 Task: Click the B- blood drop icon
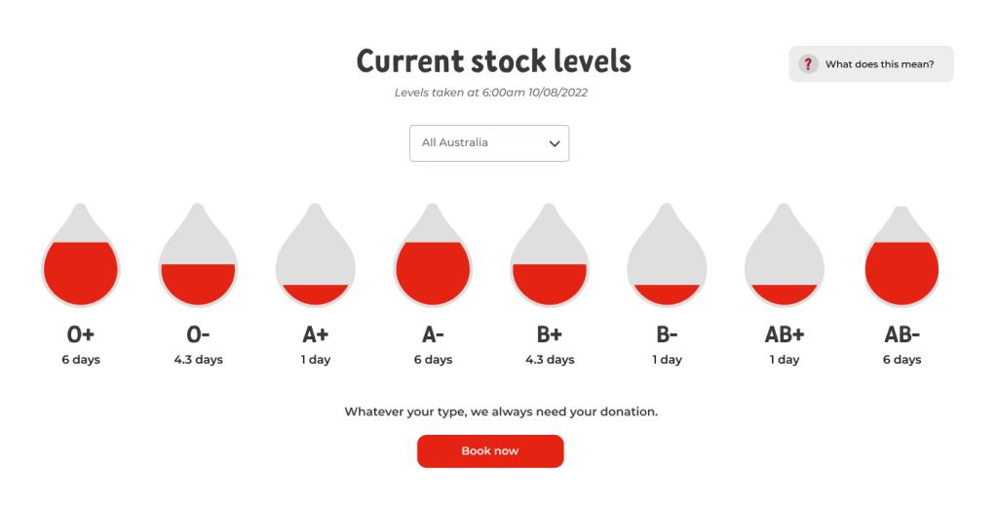667,258
